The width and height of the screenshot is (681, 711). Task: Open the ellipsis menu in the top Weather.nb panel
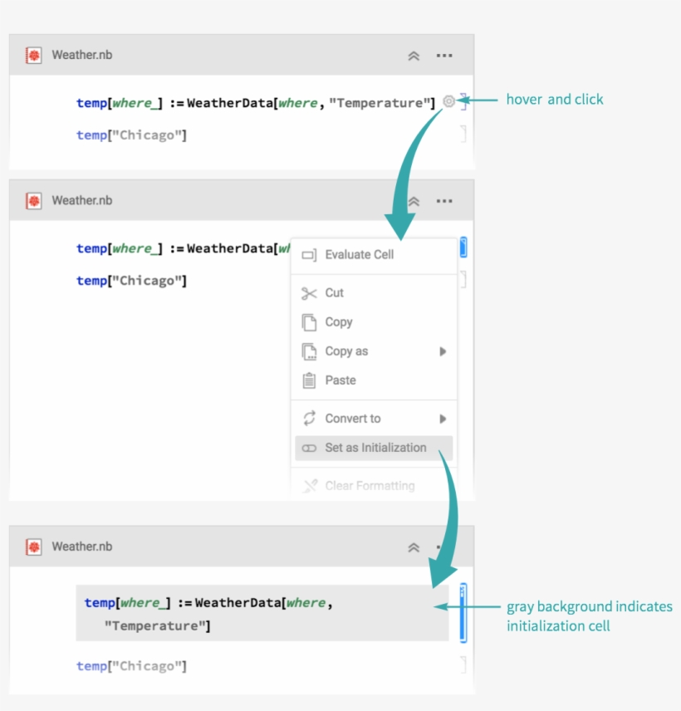[444, 56]
